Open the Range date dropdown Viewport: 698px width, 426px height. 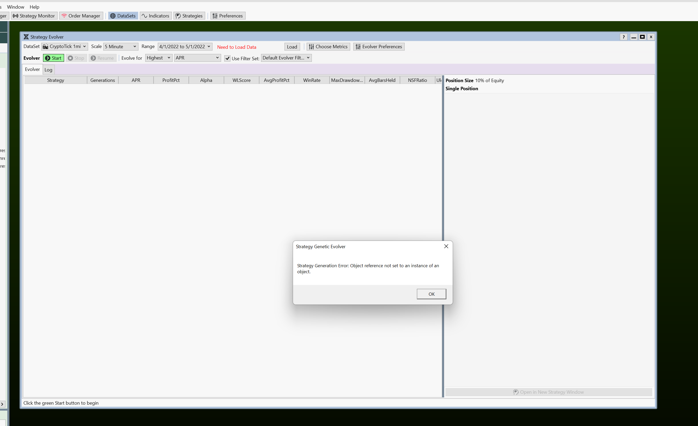coord(185,46)
